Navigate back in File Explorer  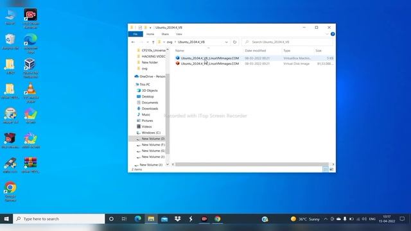(133, 42)
